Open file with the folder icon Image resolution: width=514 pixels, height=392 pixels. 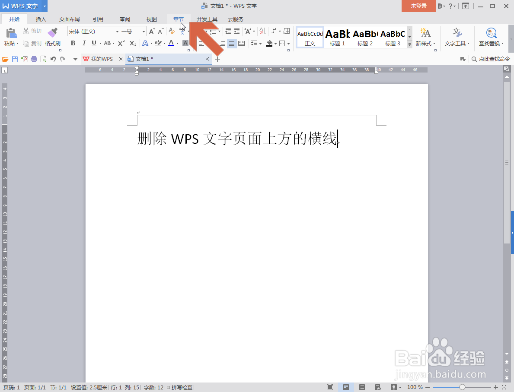5,59
